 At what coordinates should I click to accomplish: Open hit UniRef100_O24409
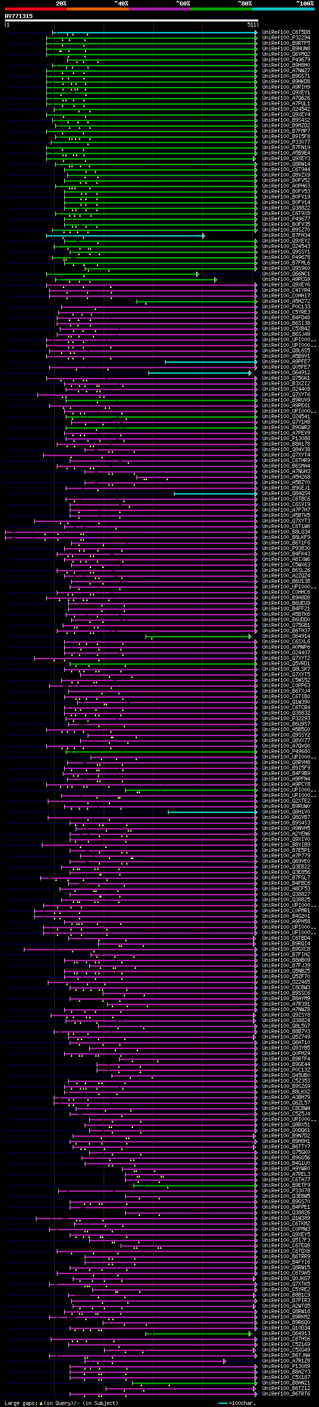coord(286,389)
